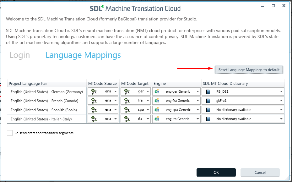Open MTCode Target dropdown showing ger
This screenshot has width=292, height=182.
(148, 91)
